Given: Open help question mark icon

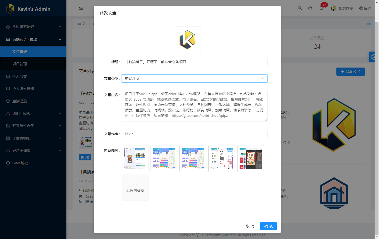Looking at the screenshot, I should click(310, 8).
